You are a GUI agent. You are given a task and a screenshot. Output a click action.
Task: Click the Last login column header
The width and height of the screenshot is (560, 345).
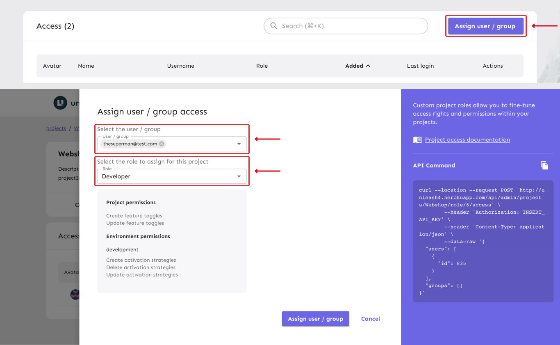(420, 66)
